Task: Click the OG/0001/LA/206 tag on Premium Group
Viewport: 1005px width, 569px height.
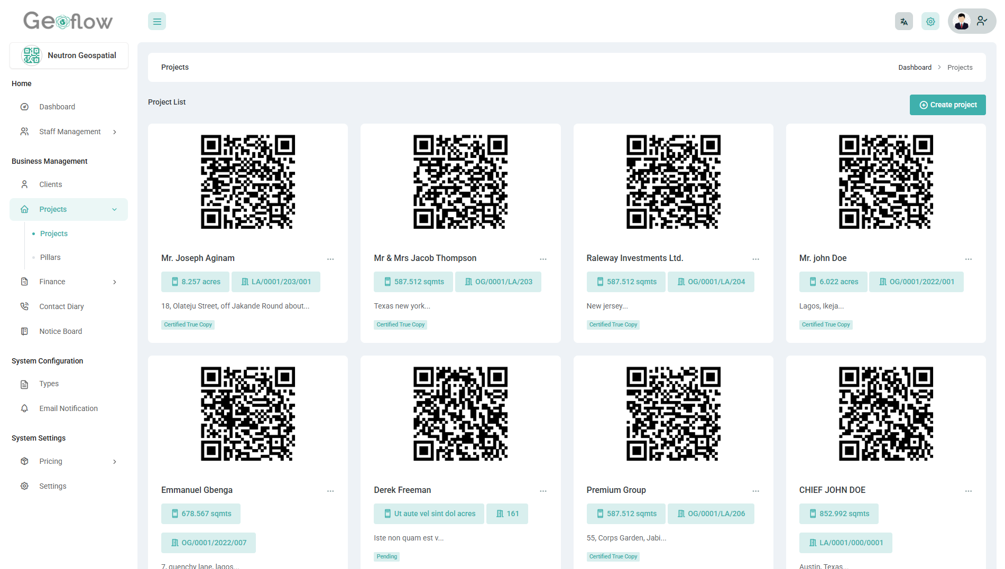Action: click(x=711, y=514)
